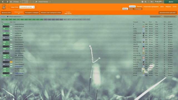
Task: Sort by the Позиция column header
Action: (x=135, y=22)
